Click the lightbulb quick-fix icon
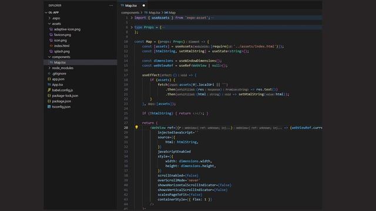The width and height of the screenshot is (376, 211). 136,127
